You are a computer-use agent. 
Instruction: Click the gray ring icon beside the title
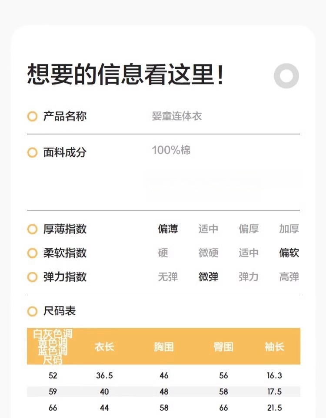(x=286, y=76)
